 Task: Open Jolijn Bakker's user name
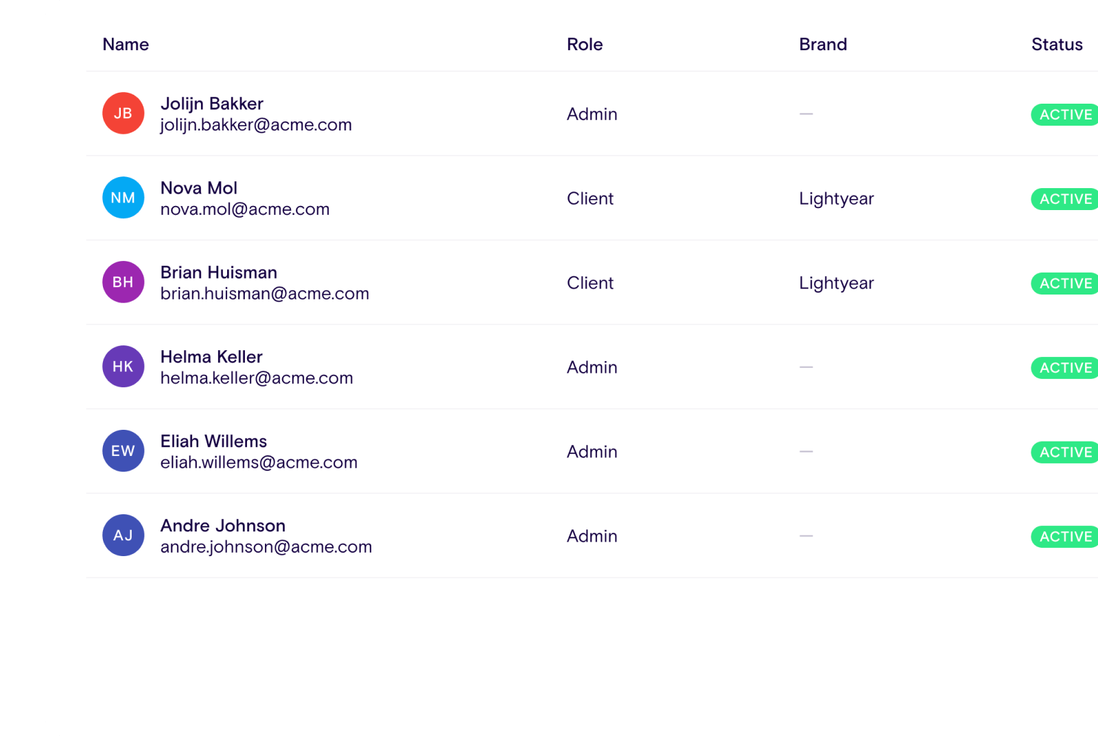point(211,104)
